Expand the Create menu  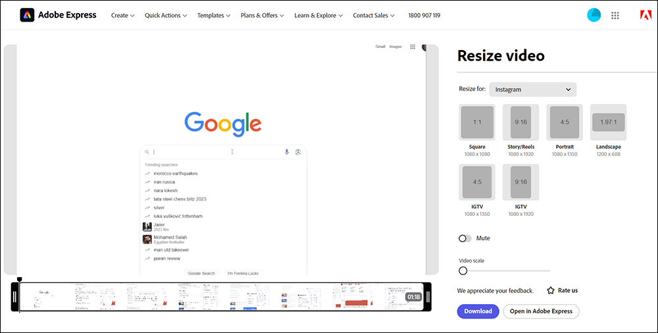pyautogui.click(x=122, y=16)
